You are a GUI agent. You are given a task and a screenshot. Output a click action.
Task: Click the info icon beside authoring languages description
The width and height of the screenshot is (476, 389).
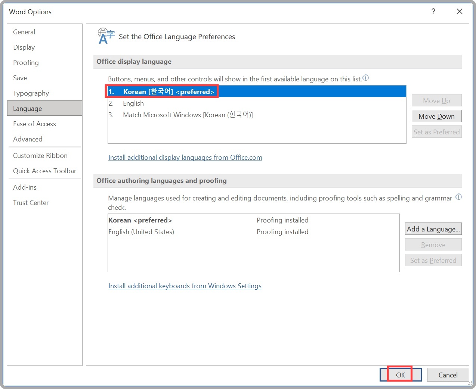pyautogui.click(x=459, y=197)
